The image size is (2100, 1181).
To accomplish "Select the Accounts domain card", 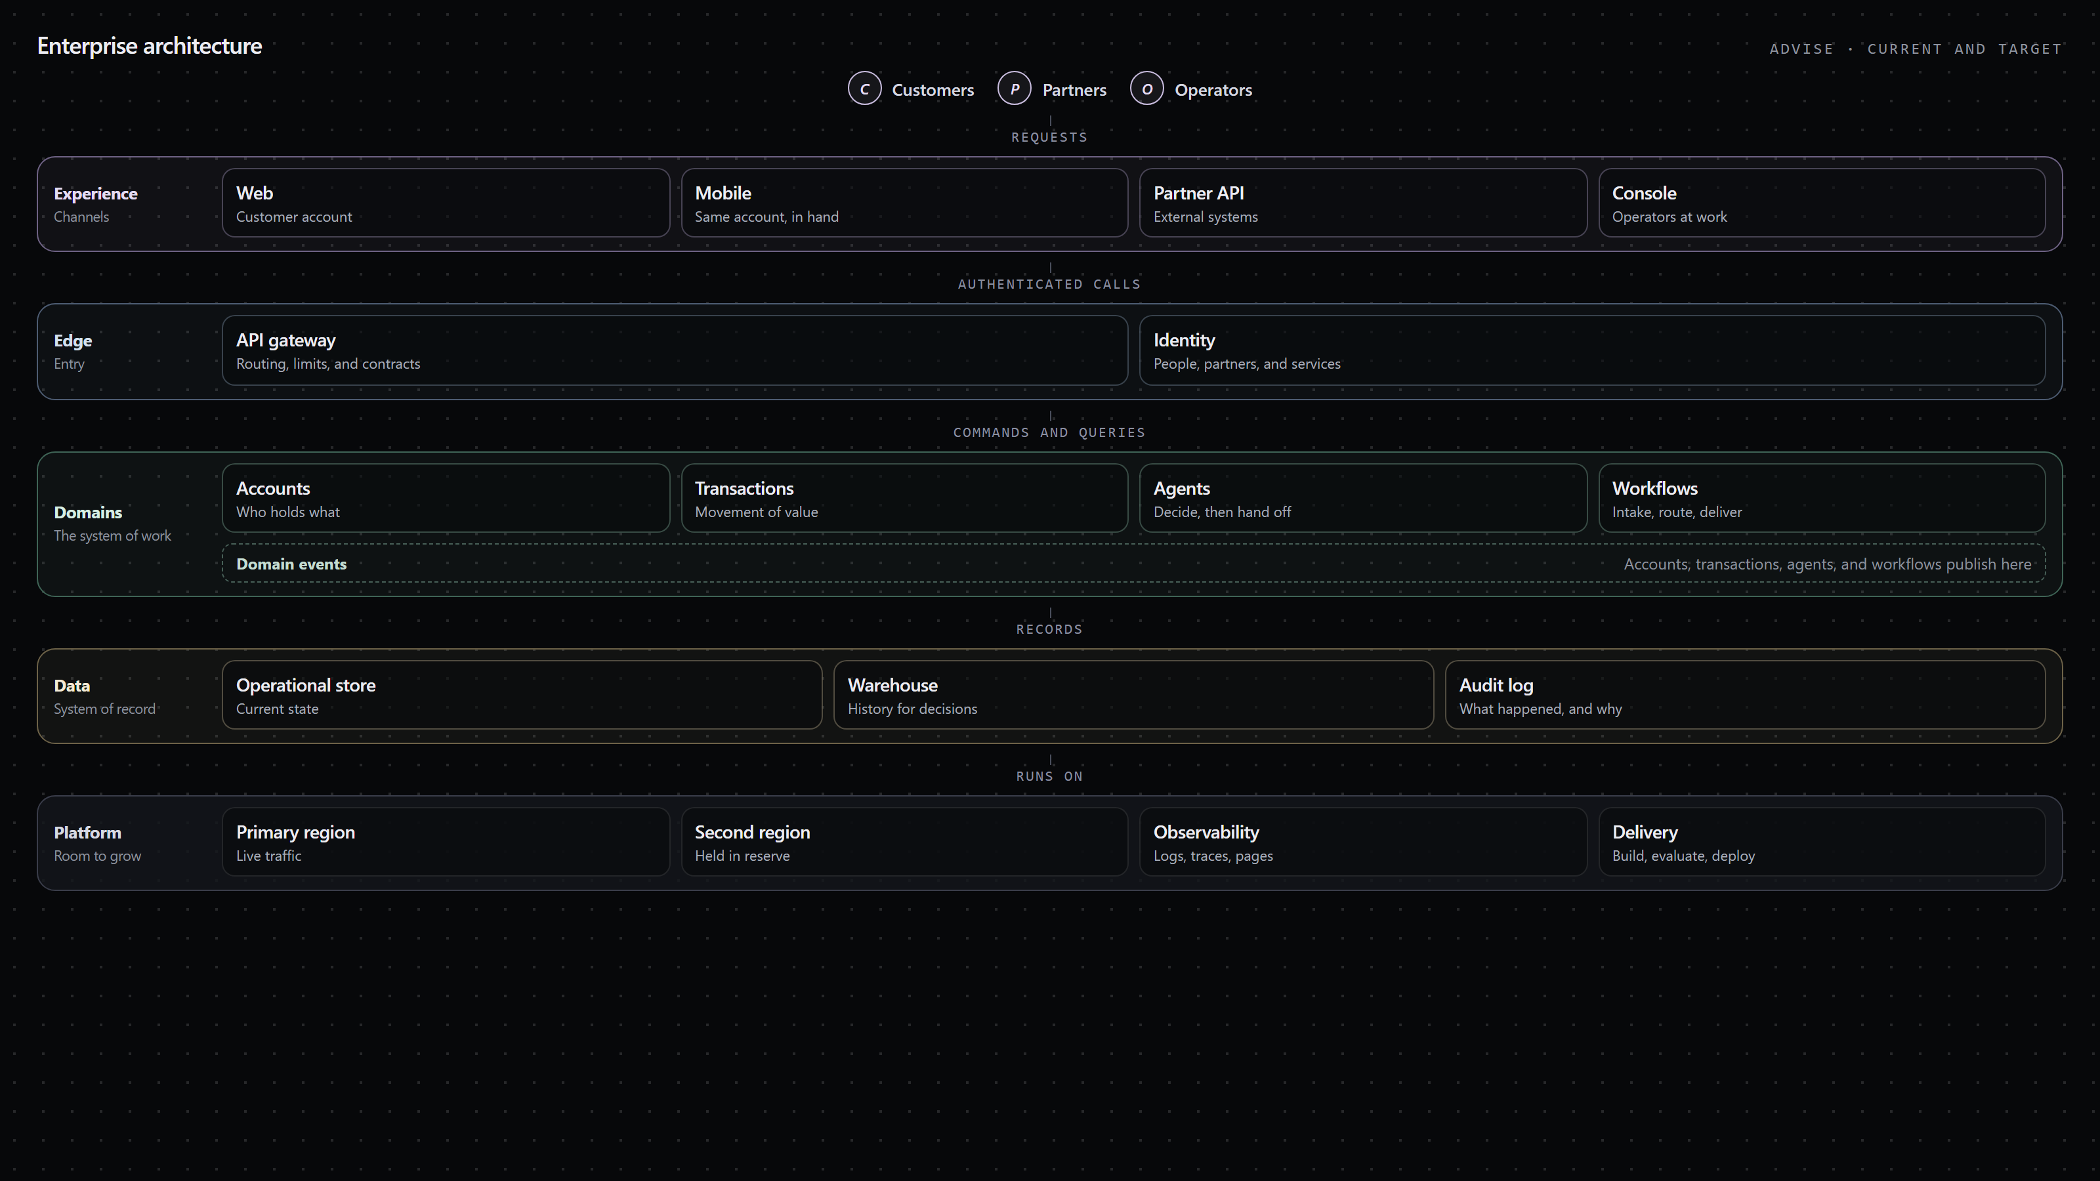I will click(446, 498).
